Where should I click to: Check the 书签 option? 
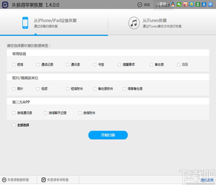(95, 65)
